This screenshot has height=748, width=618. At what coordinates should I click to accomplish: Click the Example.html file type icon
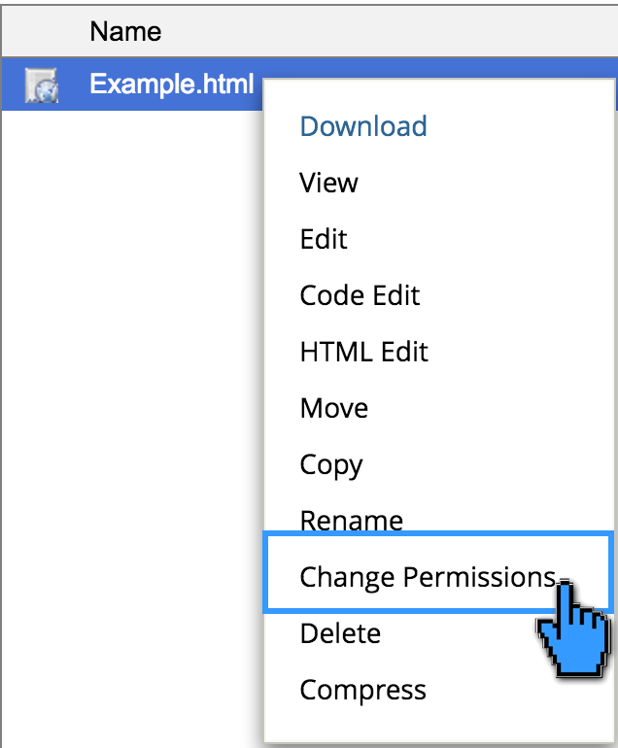click(42, 85)
